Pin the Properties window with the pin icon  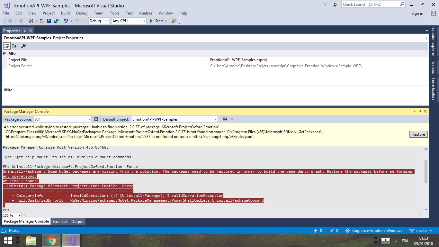[x=25, y=31]
